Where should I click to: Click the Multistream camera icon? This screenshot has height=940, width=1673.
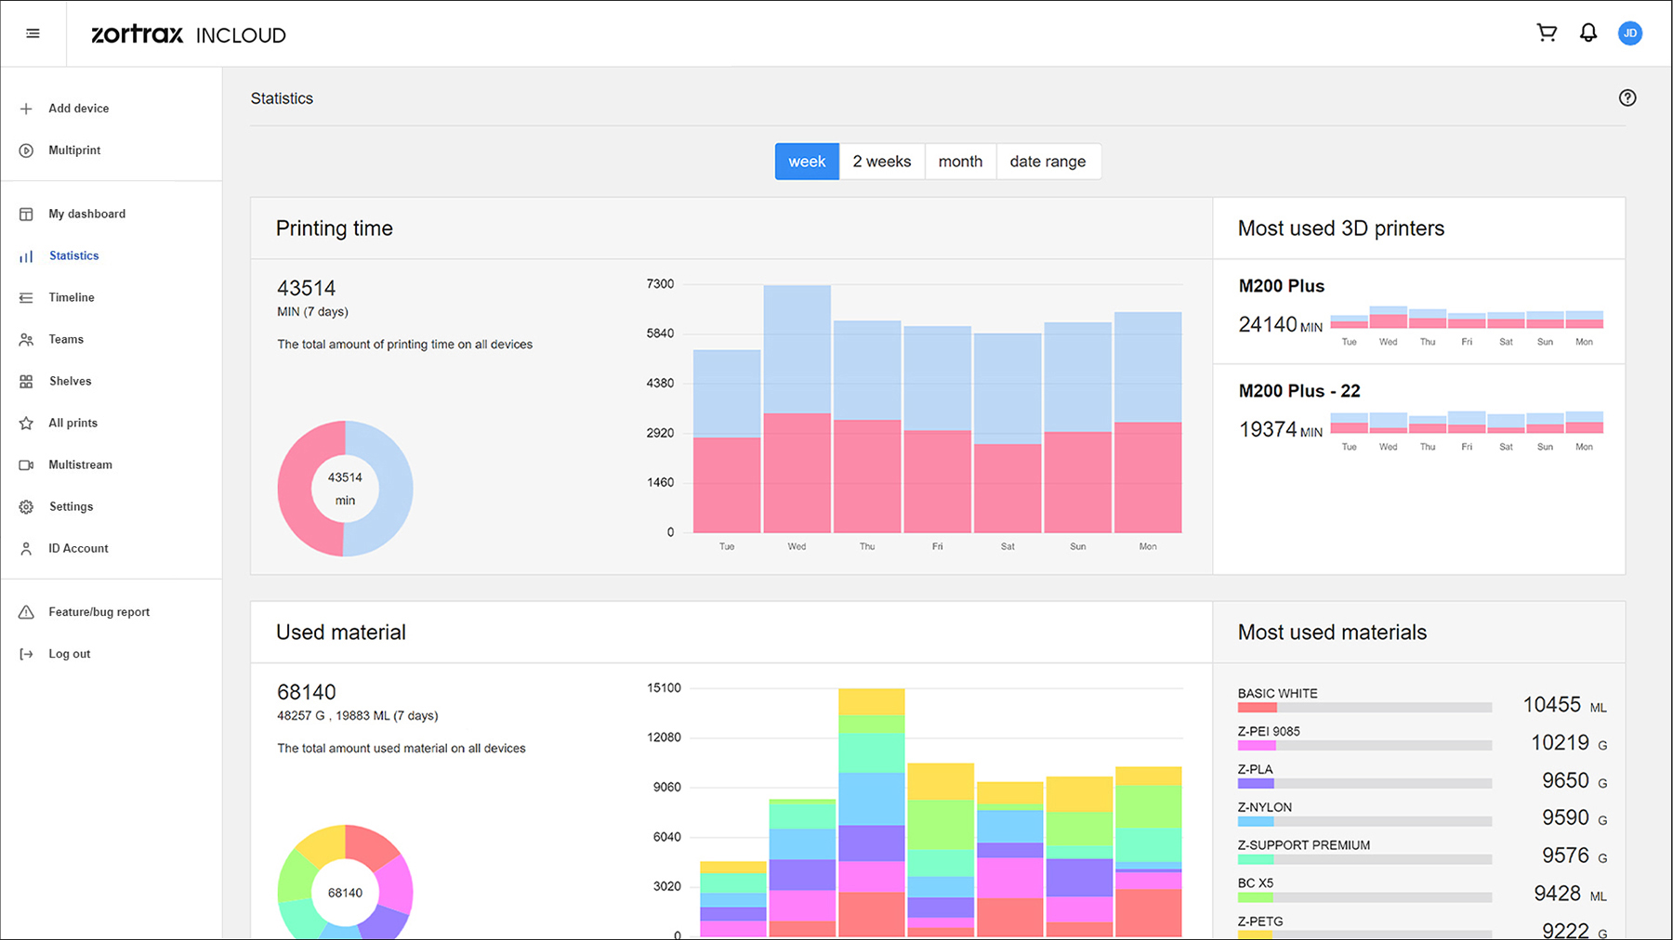(x=26, y=465)
